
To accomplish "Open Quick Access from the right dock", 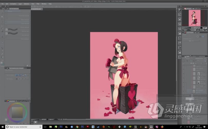I will (x=179, y=10).
